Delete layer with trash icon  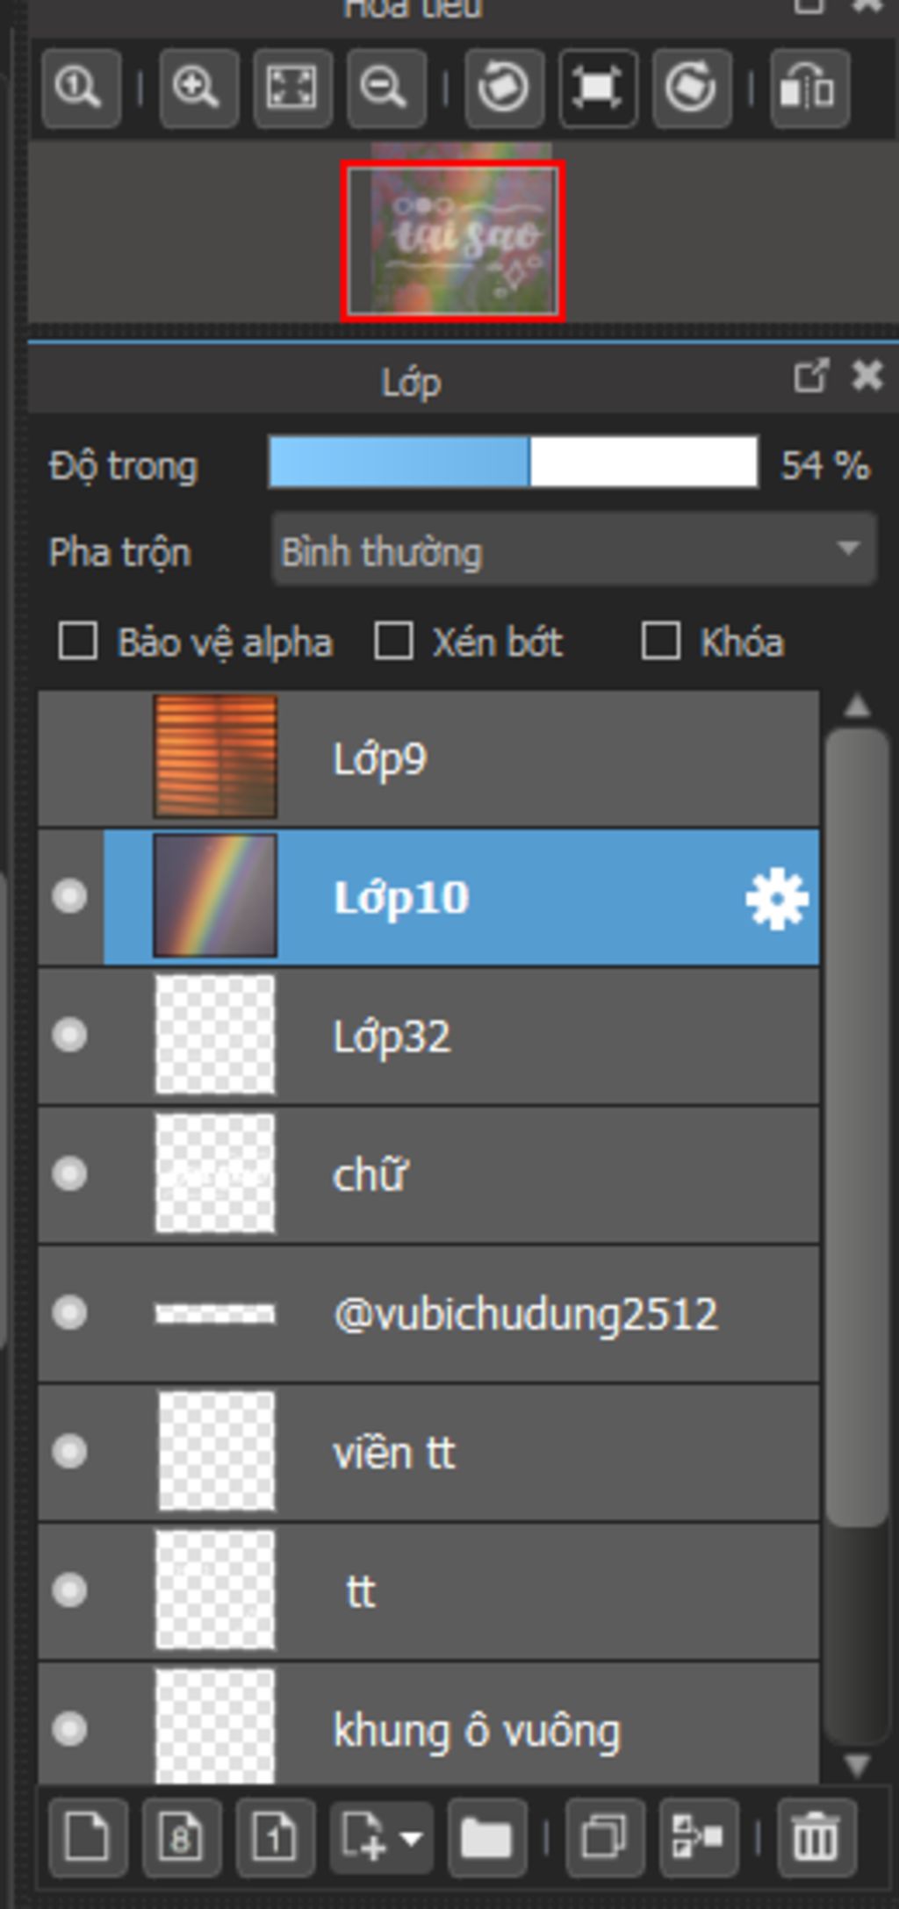click(x=816, y=1836)
